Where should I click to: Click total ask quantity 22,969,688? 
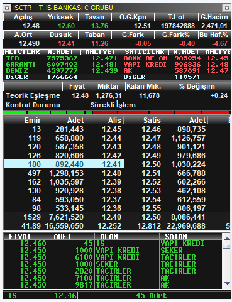click(186, 226)
